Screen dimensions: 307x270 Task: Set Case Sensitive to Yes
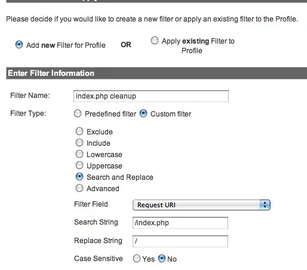[137, 259]
